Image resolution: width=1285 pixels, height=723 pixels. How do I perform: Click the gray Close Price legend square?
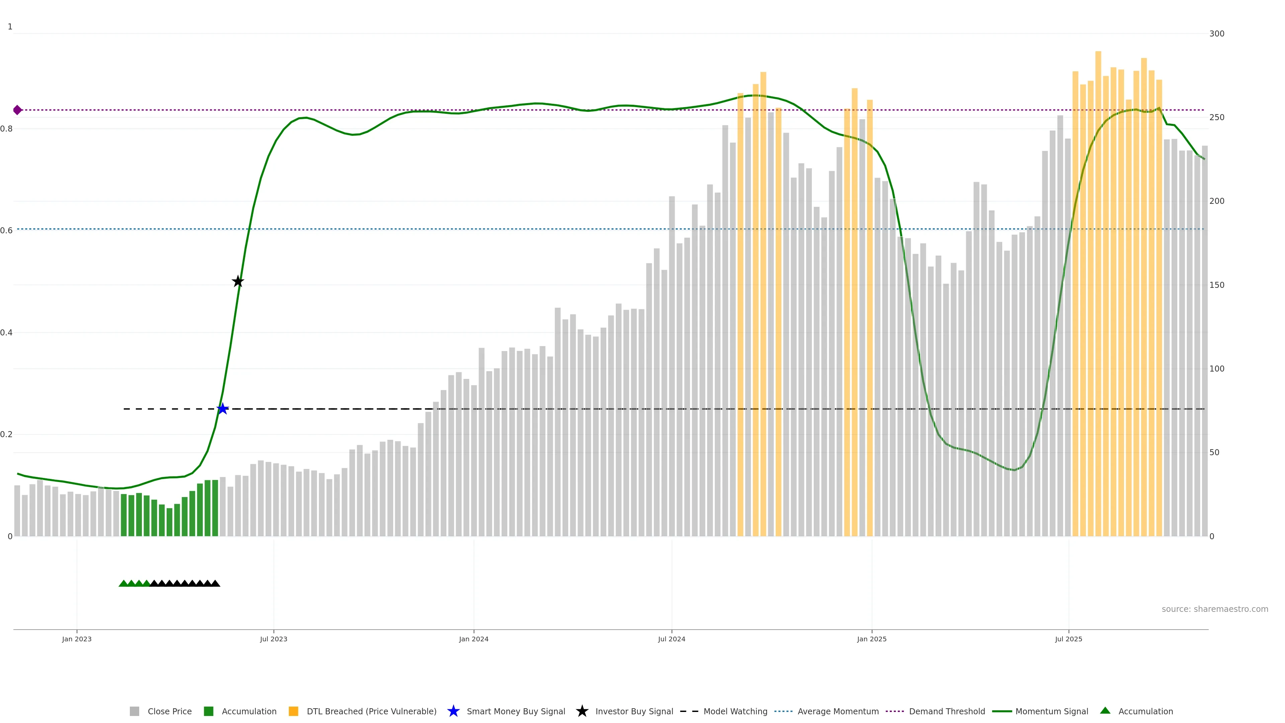(x=134, y=711)
